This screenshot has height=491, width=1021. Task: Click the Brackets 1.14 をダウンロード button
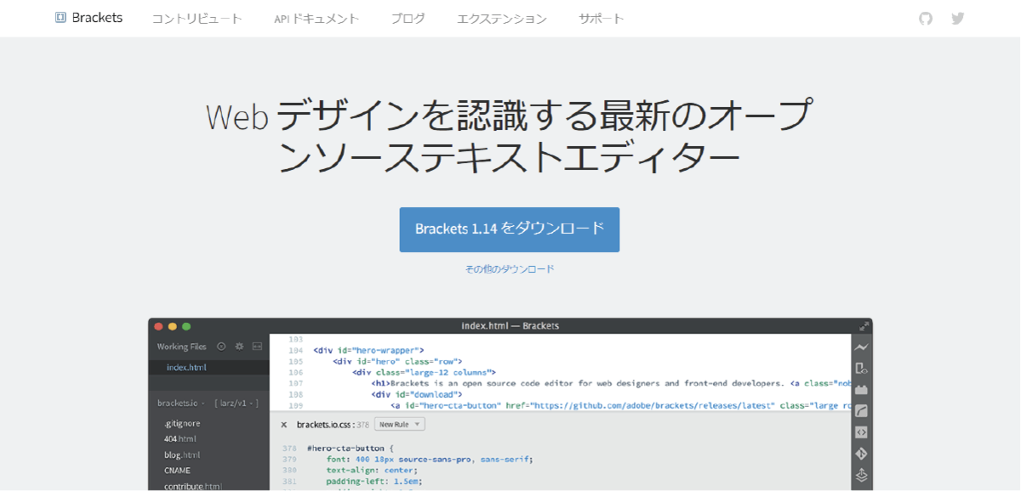(x=510, y=229)
